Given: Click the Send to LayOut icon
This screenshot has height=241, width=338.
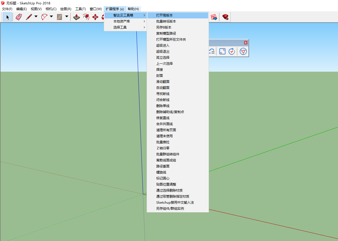Looking at the screenshot, I should click(214, 17).
